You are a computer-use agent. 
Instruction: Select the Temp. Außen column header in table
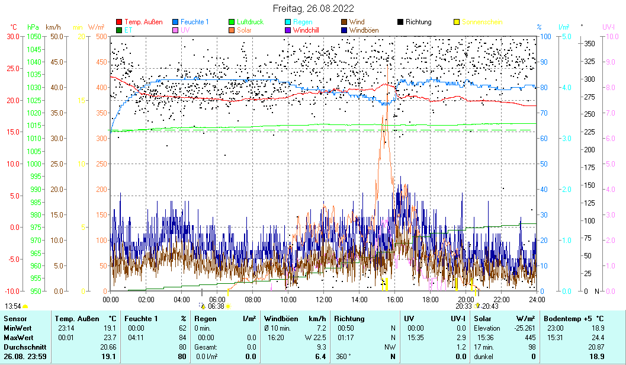(x=86, y=319)
